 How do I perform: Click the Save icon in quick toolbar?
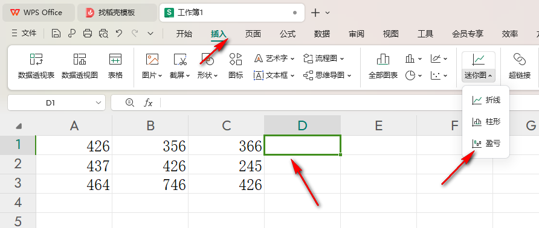(x=56, y=33)
